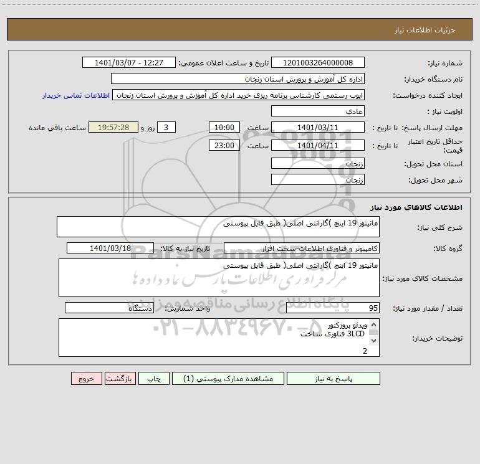
Task: Click goods group field کامپیوتر و فناوری
Action: [x=302, y=248]
